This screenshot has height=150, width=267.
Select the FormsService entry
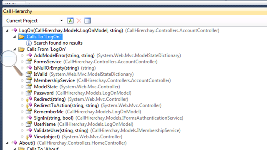[x=96, y=62]
